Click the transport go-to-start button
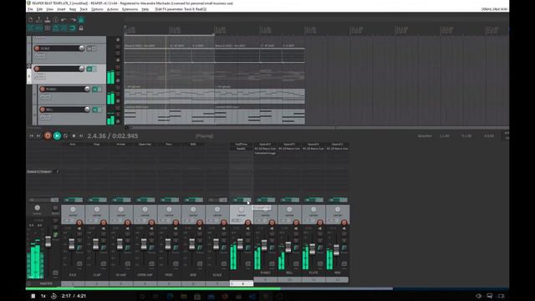This screenshot has height=301, width=535. pos(32,135)
